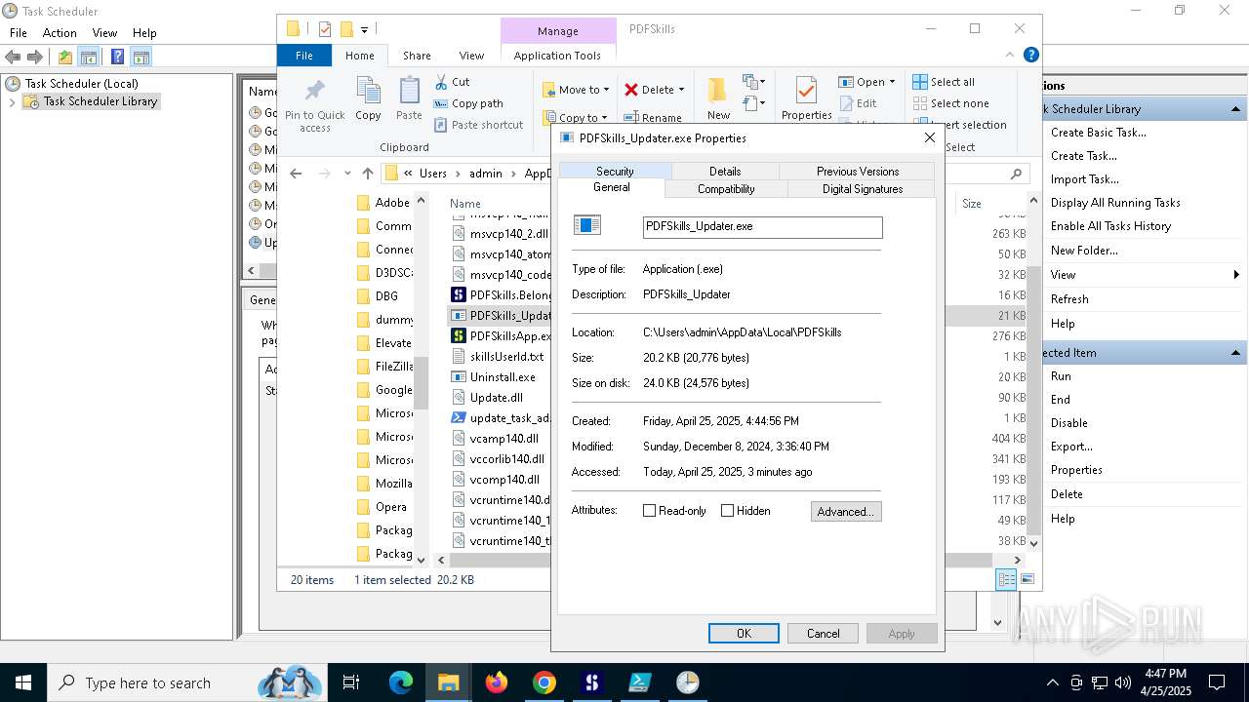Cancel the Properties dialog
Image resolution: width=1249 pixels, height=702 pixels.
pos(823,634)
